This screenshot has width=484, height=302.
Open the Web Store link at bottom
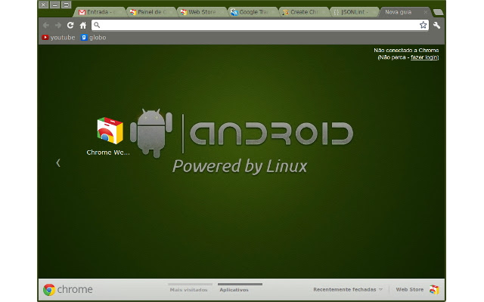[410, 289]
